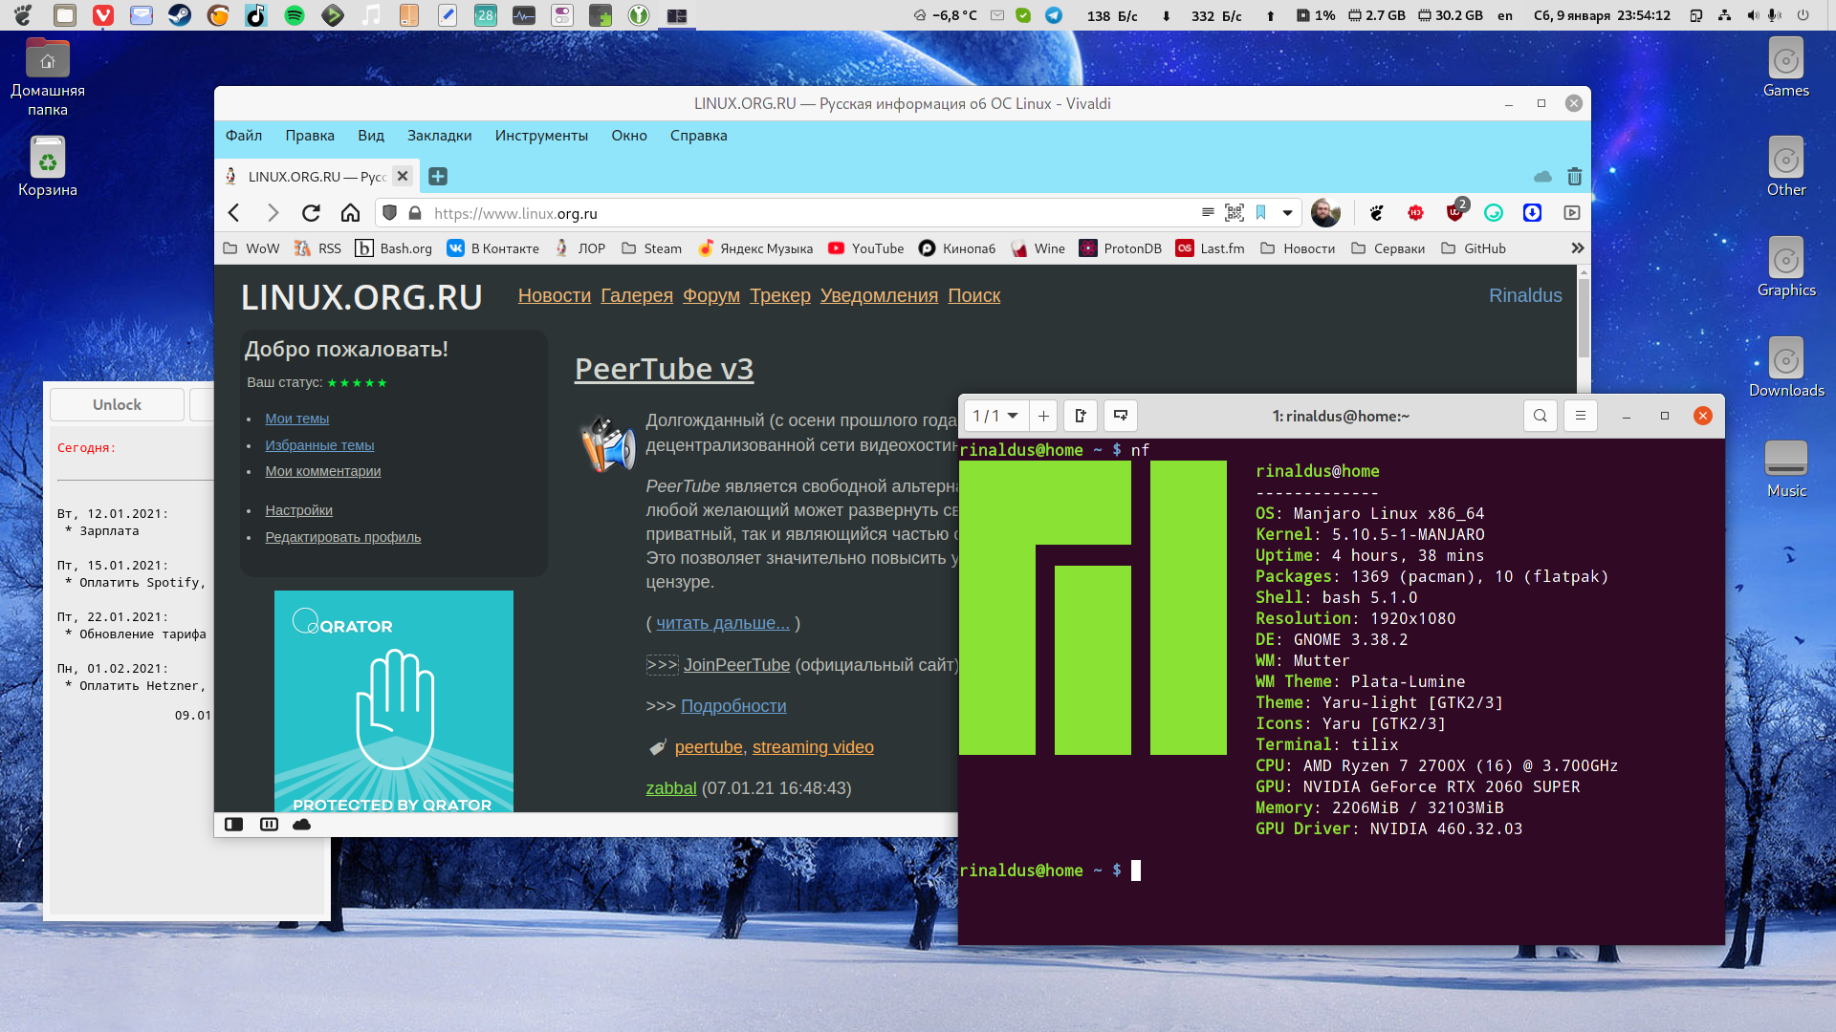Open the Серваки bookmarks folder
Image resolution: width=1836 pixels, height=1032 pixels.
click(1388, 248)
